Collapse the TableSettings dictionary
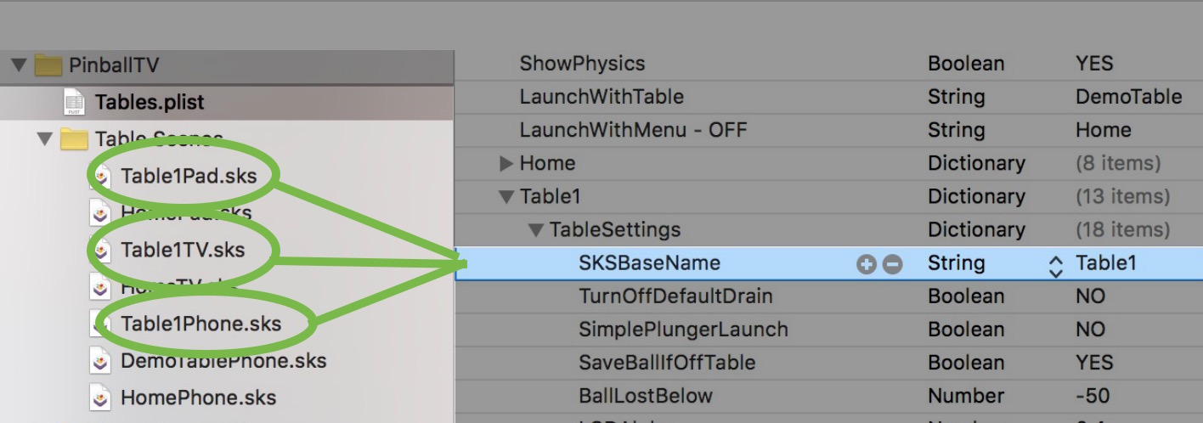The height and width of the screenshot is (423, 1203). pyautogui.click(x=536, y=230)
